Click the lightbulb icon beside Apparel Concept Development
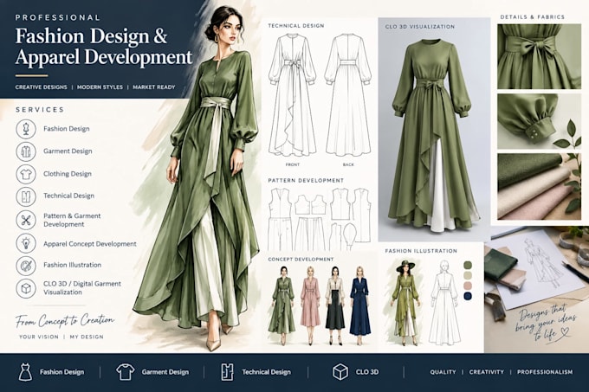Image resolution: width=589 pixels, height=392 pixels. [x=26, y=243]
